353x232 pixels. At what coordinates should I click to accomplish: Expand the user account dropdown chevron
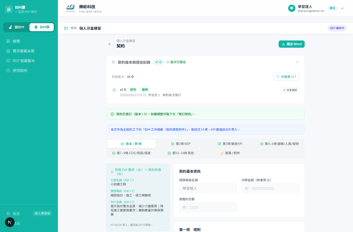tap(342, 8)
